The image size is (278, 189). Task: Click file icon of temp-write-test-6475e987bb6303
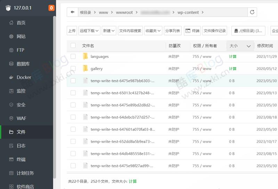click(x=85, y=80)
